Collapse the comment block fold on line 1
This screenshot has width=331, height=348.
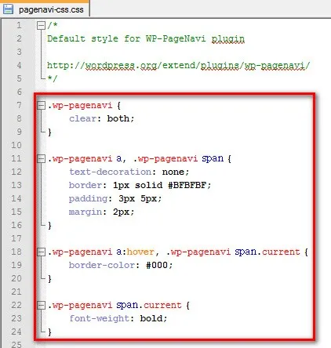tap(41, 25)
